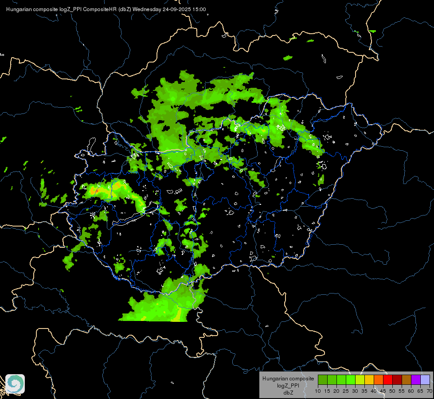Click the '65' legend scale value
The height and width of the screenshot is (399, 434).
420,391
